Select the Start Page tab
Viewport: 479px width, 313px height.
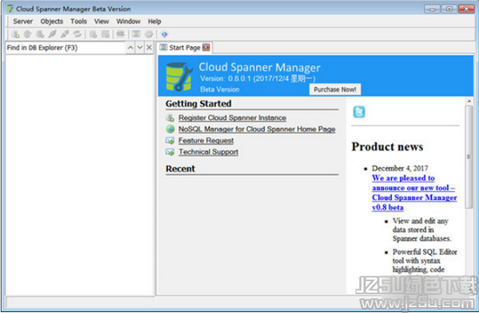click(x=185, y=48)
